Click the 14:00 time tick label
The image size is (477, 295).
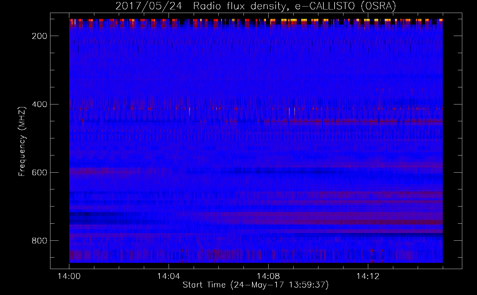point(69,276)
